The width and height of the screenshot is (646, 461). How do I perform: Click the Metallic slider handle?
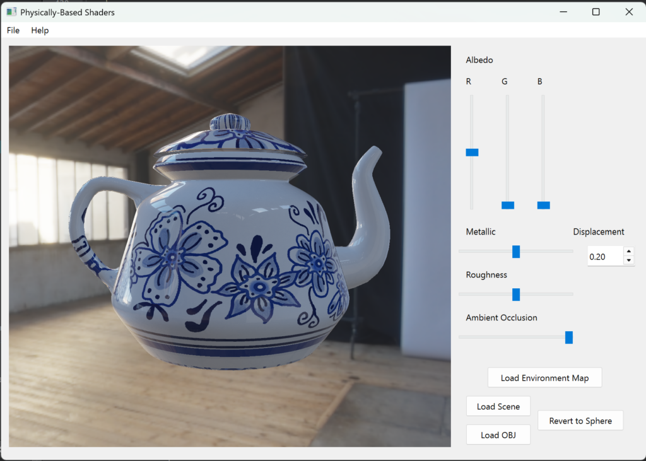(x=516, y=252)
